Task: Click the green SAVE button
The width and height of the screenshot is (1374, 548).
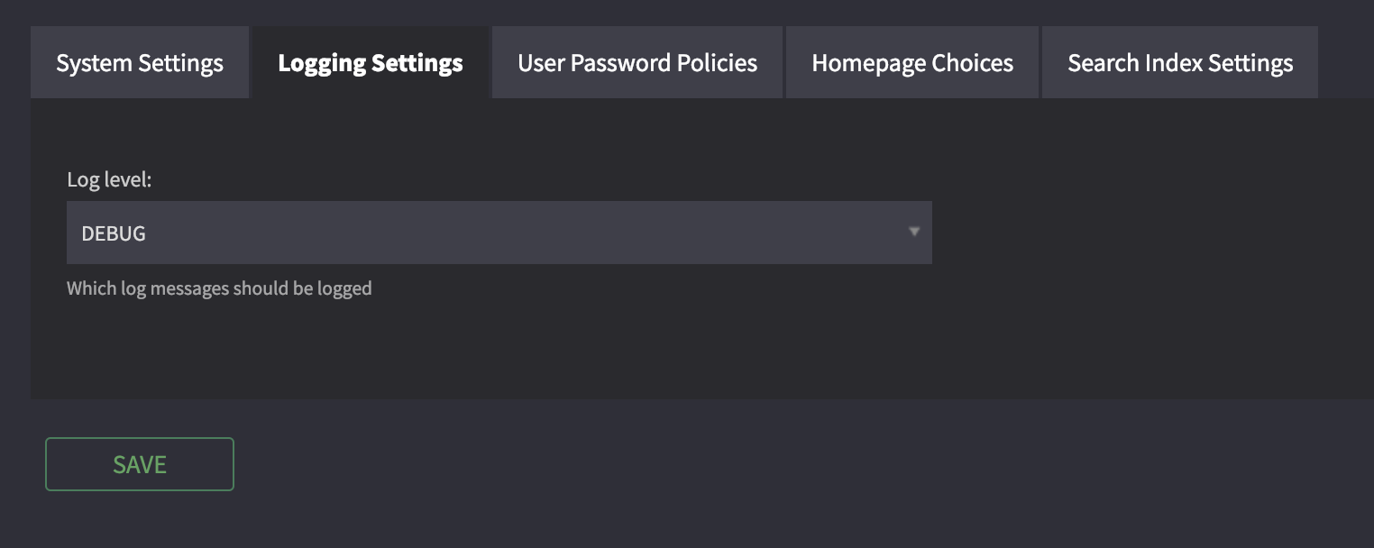Action: click(140, 464)
